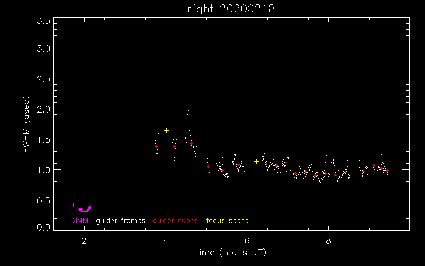Image resolution: width=425 pixels, height=266 pixels.
Task: Click the red guider cube marker at 5 hours
Action: [208, 167]
